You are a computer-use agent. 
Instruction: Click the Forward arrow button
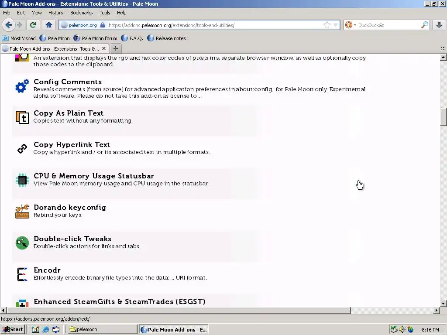coord(19,25)
